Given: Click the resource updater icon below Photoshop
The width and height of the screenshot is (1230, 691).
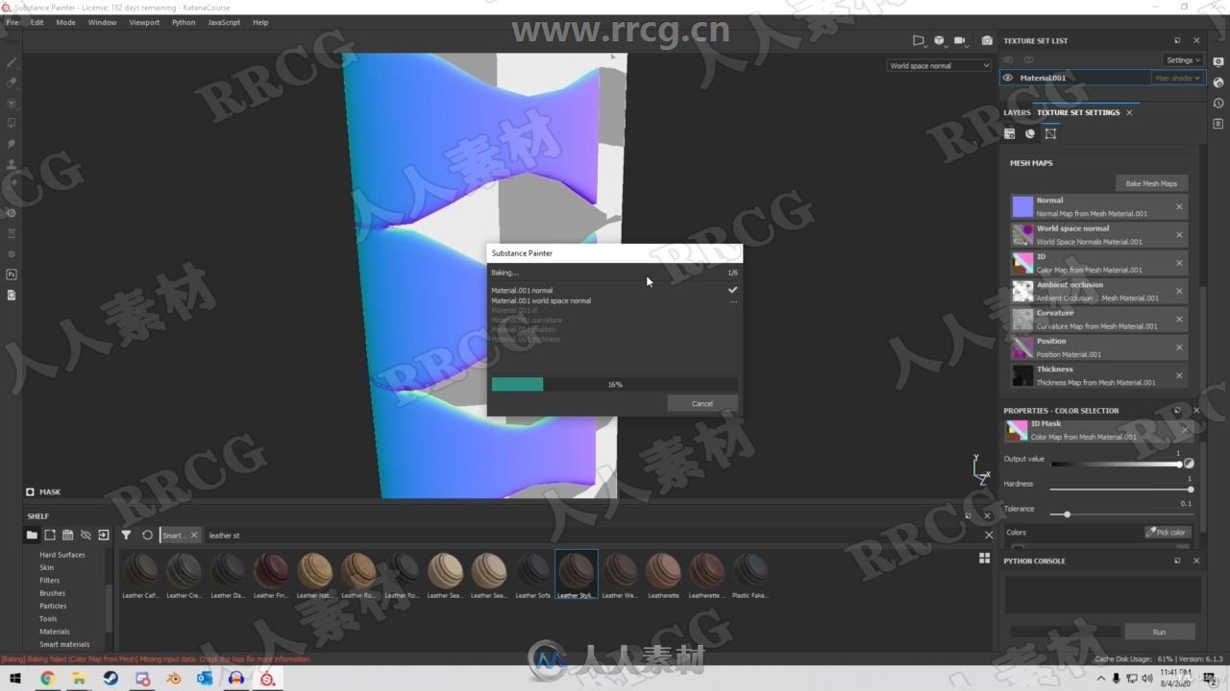Looking at the screenshot, I should click(x=12, y=295).
